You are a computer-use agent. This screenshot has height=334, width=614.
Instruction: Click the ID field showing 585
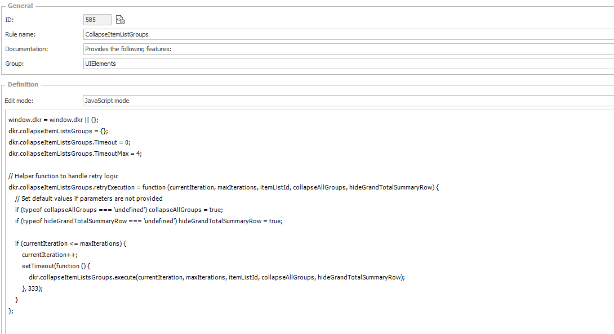[97, 20]
